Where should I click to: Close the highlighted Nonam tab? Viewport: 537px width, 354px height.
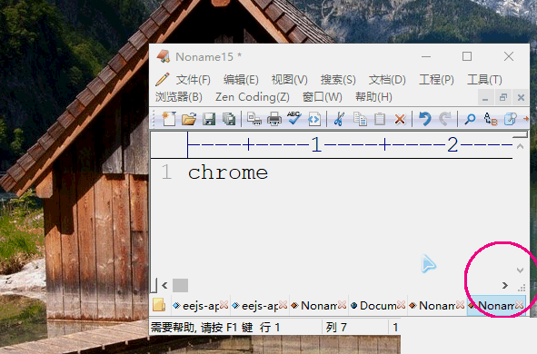pos(519,304)
